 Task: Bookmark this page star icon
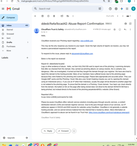click(x=109, y=1)
